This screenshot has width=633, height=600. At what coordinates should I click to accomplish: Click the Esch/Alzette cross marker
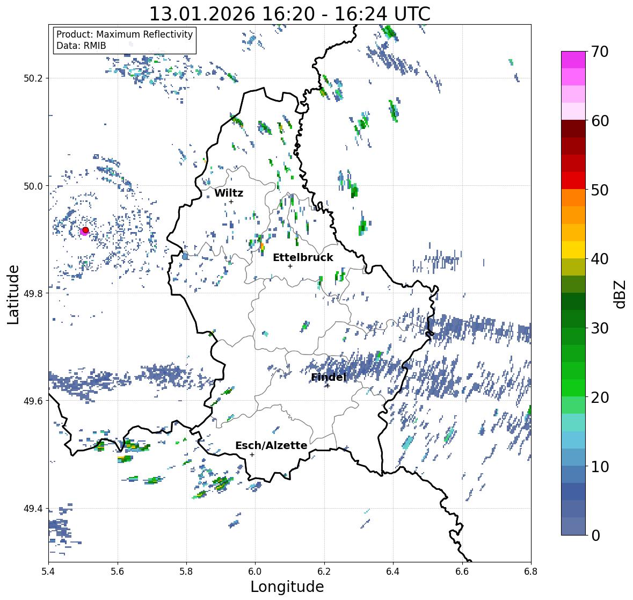click(252, 454)
